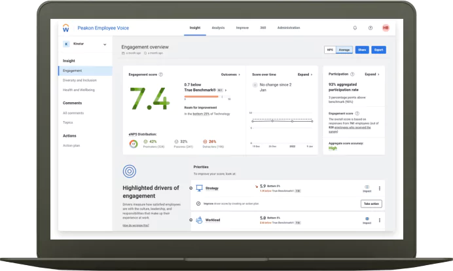Click the 9 Jan data point on chart
This screenshot has width=453, height=271.
[x=312, y=121]
